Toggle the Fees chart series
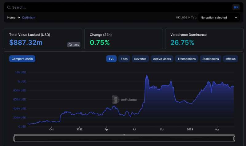The width and height of the screenshot is (246, 146). click(124, 59)
